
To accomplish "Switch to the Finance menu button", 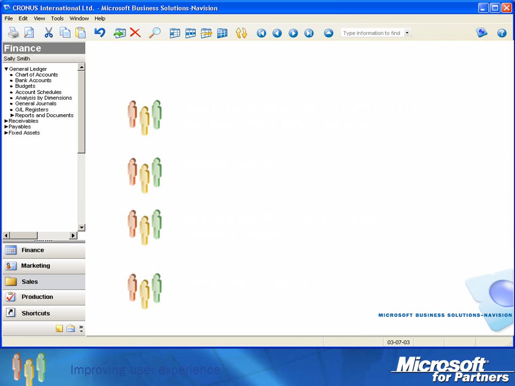I will 43,250.
